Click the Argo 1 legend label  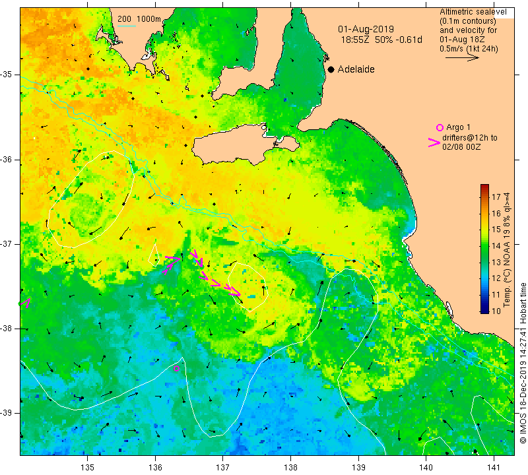458,127
